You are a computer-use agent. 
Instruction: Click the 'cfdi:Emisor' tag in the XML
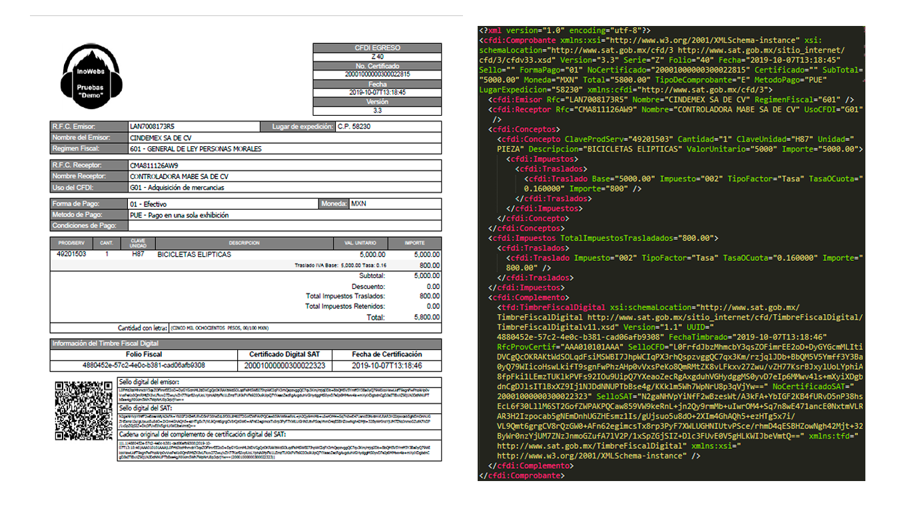[x=516, y=99]
